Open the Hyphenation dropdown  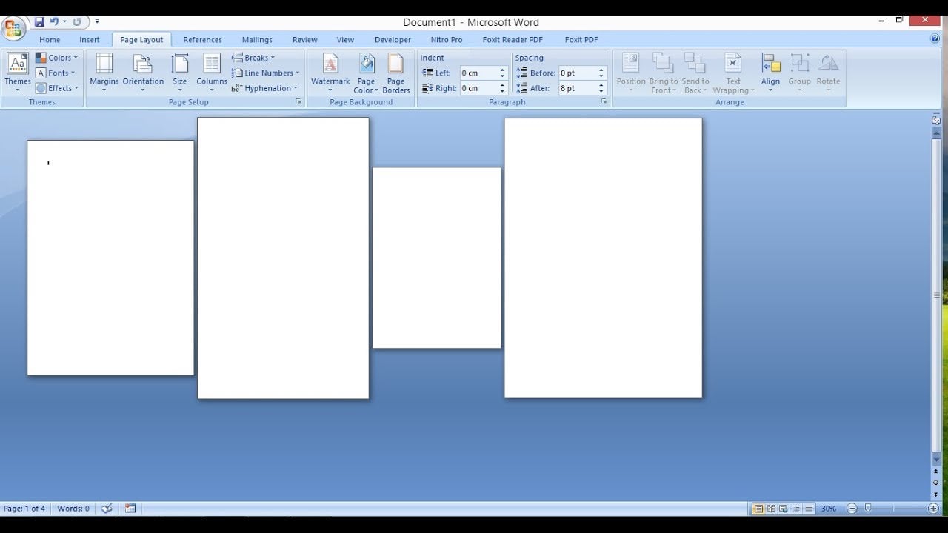pos(265,88)
